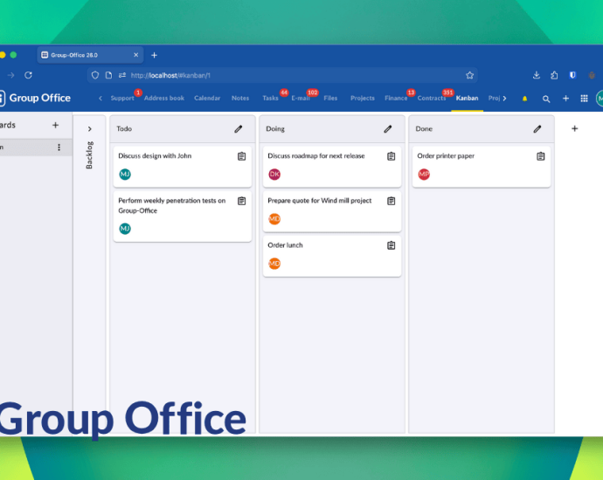This screenshot has width=603, height=480.
Task: Open Prepare quote for Wind mill project card
Action: point(332,211)
